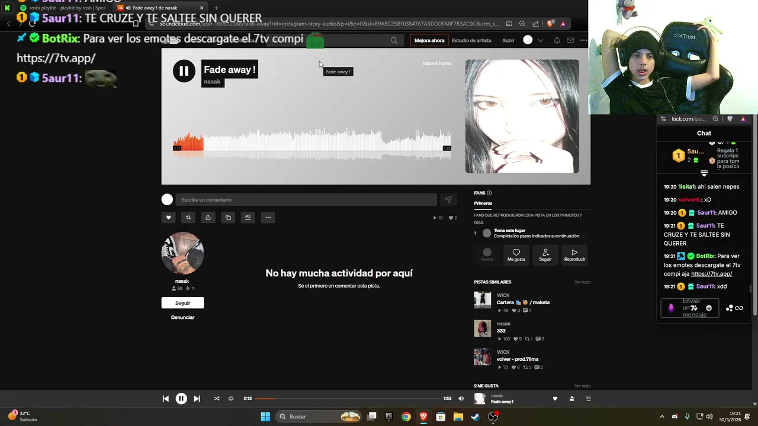This screenshot has width=758, height=426.
Task: Toggle shuffle in player bar
Action: click(x=217, y=399)
